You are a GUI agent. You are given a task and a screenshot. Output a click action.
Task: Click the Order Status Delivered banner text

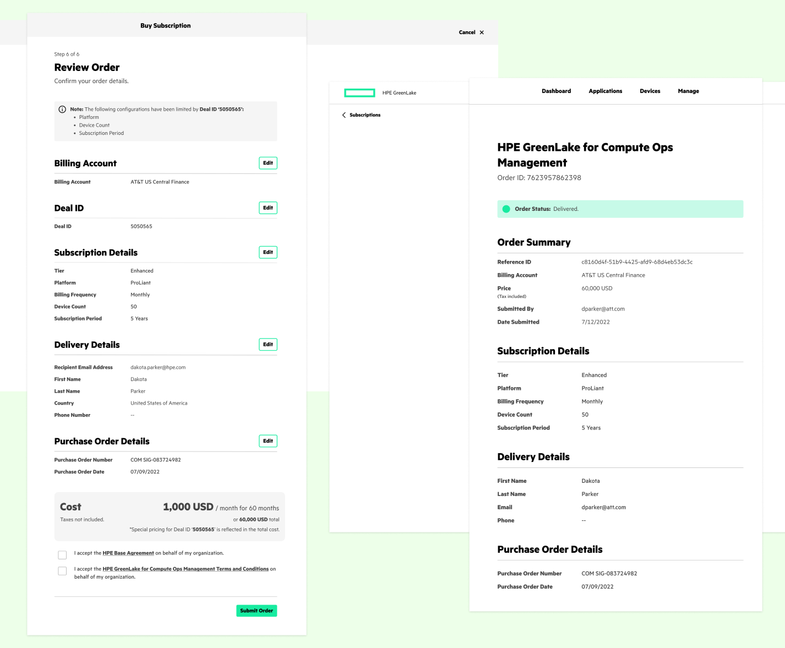click(547, 209)
